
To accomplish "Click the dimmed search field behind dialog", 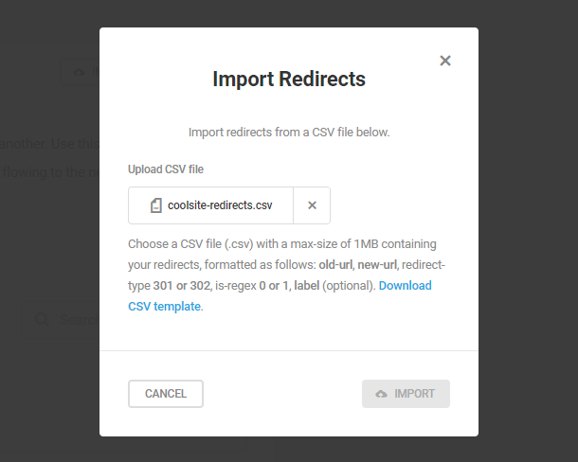I will (x=76, y=320).
